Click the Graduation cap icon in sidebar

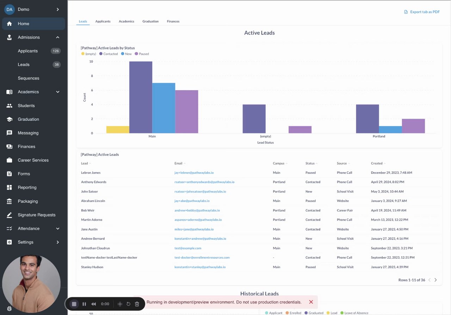tap(10, 119)
